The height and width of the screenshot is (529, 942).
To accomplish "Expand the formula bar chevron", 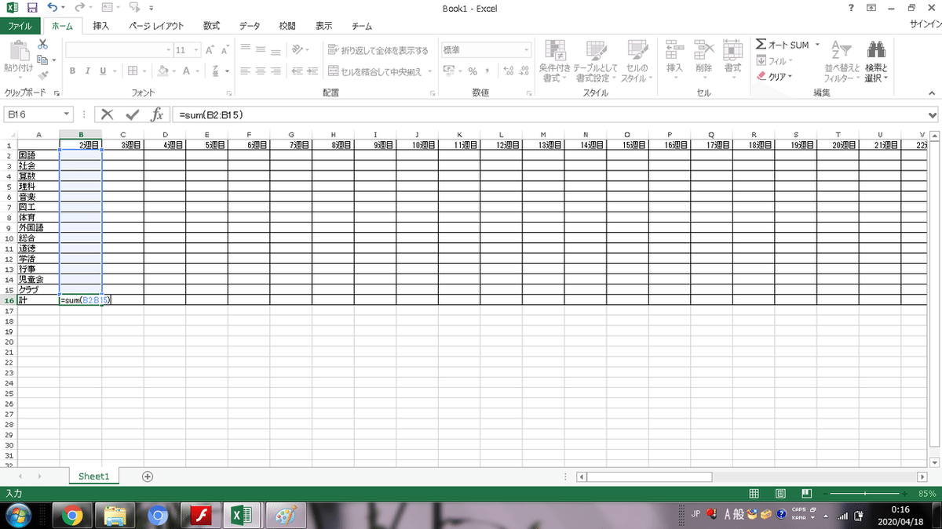I will pyautogui.click(x=932, y=114).
